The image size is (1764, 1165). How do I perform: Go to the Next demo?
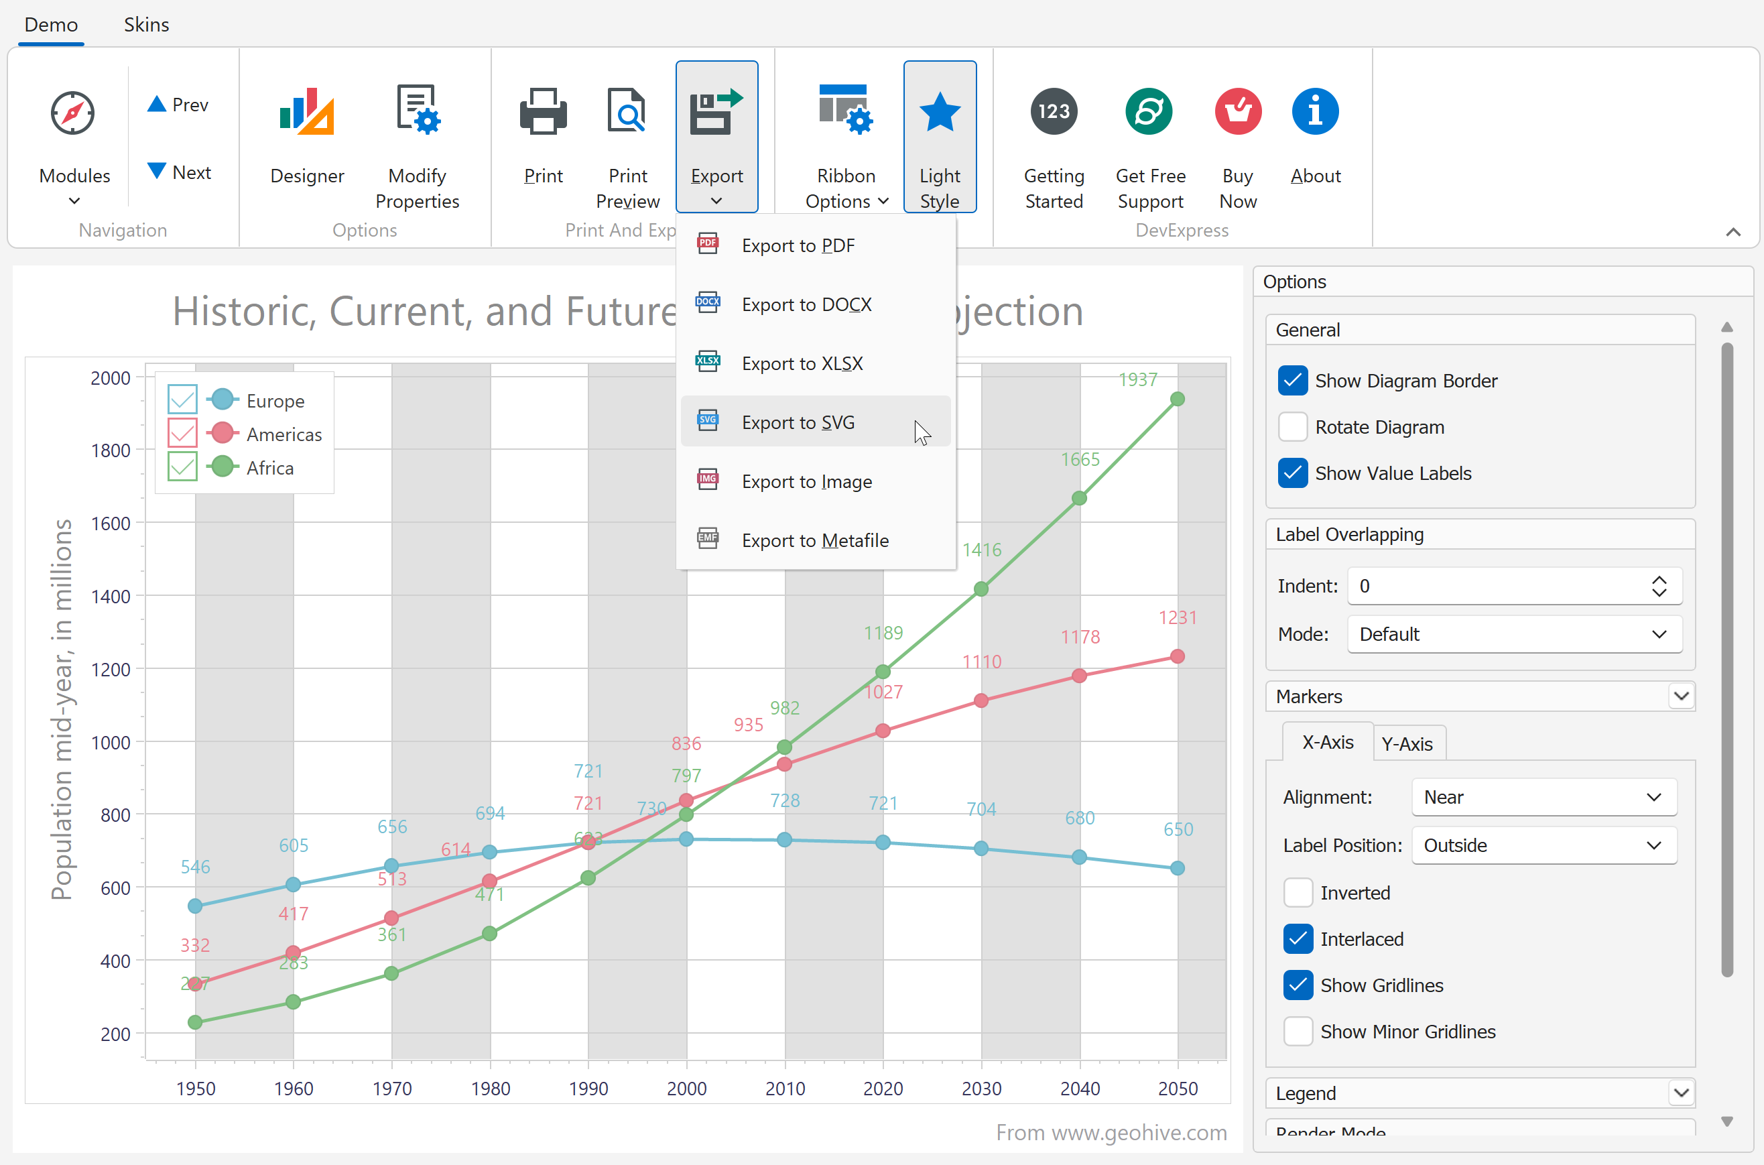[179, 172]
